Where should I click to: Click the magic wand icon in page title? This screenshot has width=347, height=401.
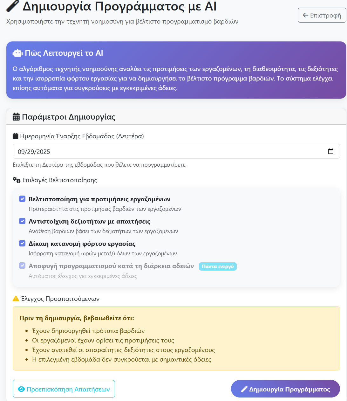pyautogui.click(x=13, y=6)
